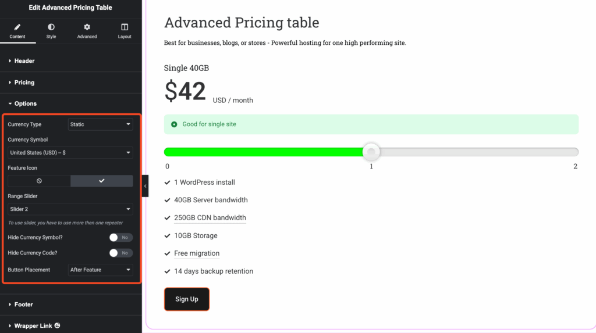Select the checkmark Feature Icon option
This screenshot has width=596, height=333.
[x=101, y=181]
